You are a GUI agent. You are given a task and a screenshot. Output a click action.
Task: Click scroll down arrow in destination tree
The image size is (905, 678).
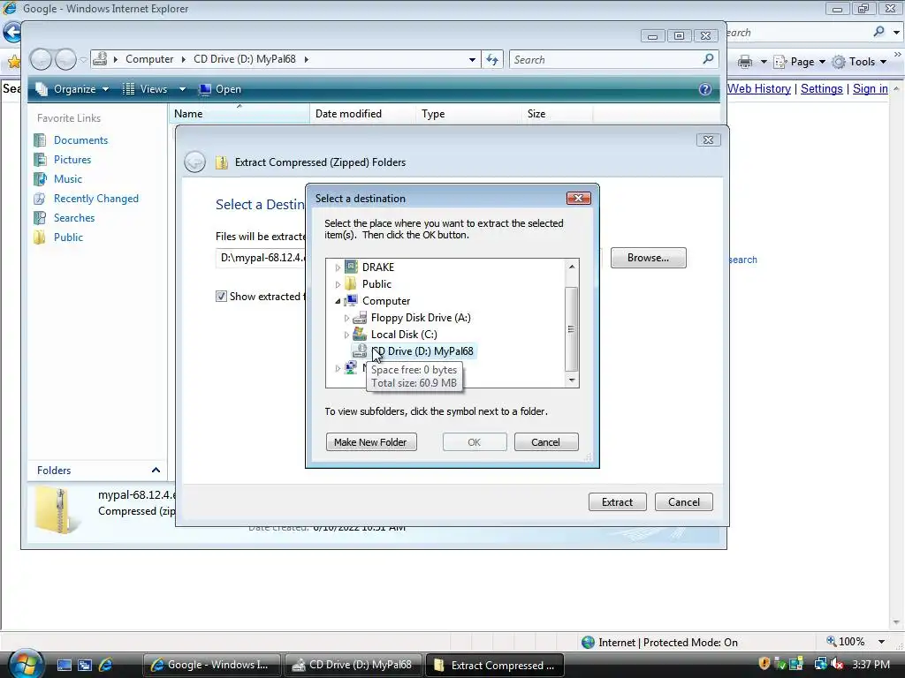[572, 380]
